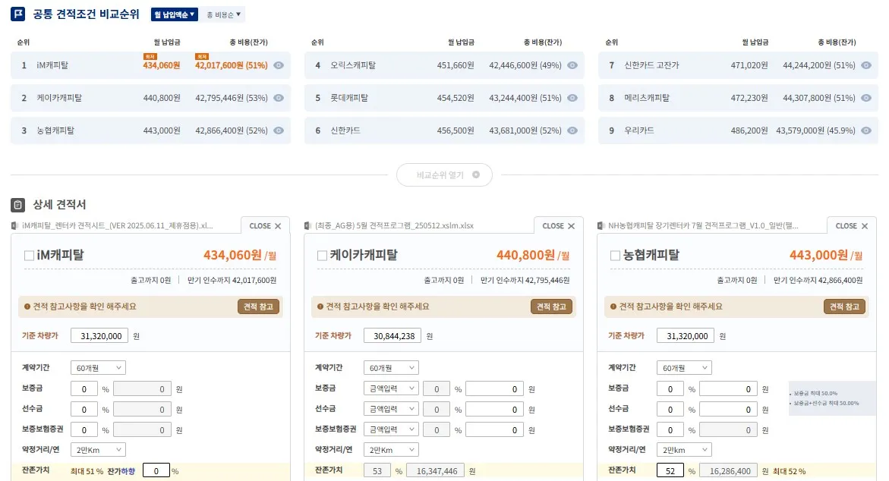Click the 상세 견적서 clipboard icon
The width and height of the screenshot is (889, 481).
17,205
